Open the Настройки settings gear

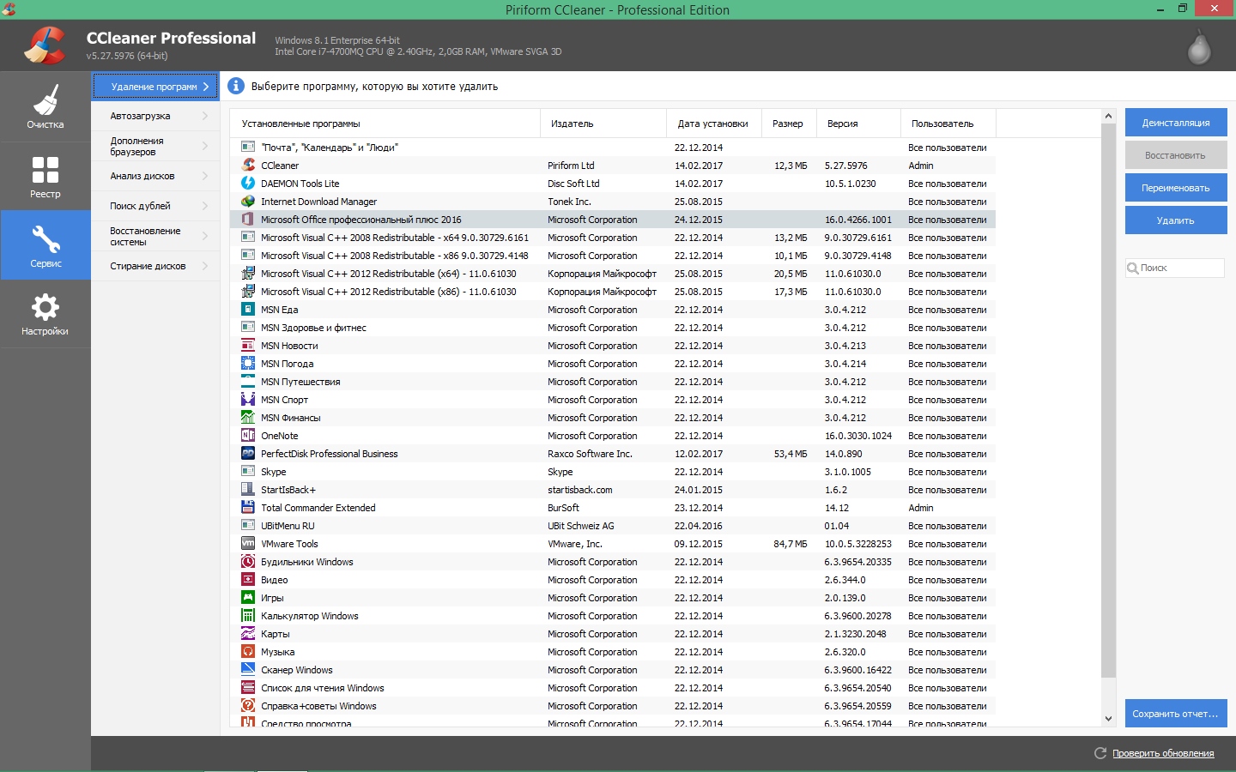pos(45,314)
